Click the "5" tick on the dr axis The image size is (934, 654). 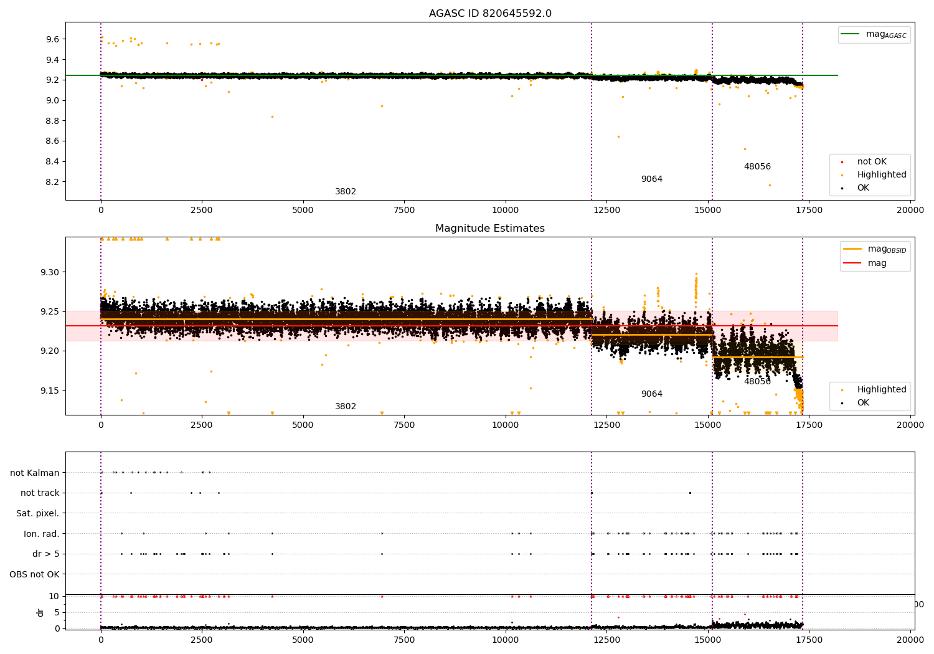(x=57, y=613)
